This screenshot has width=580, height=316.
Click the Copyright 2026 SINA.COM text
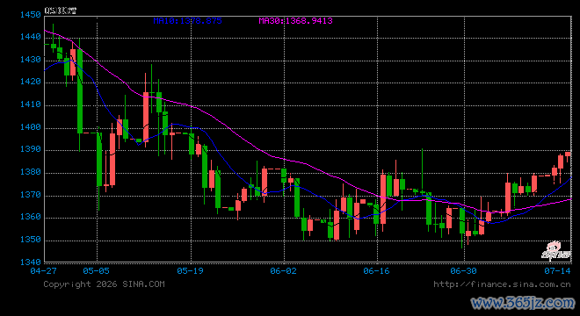104,284
